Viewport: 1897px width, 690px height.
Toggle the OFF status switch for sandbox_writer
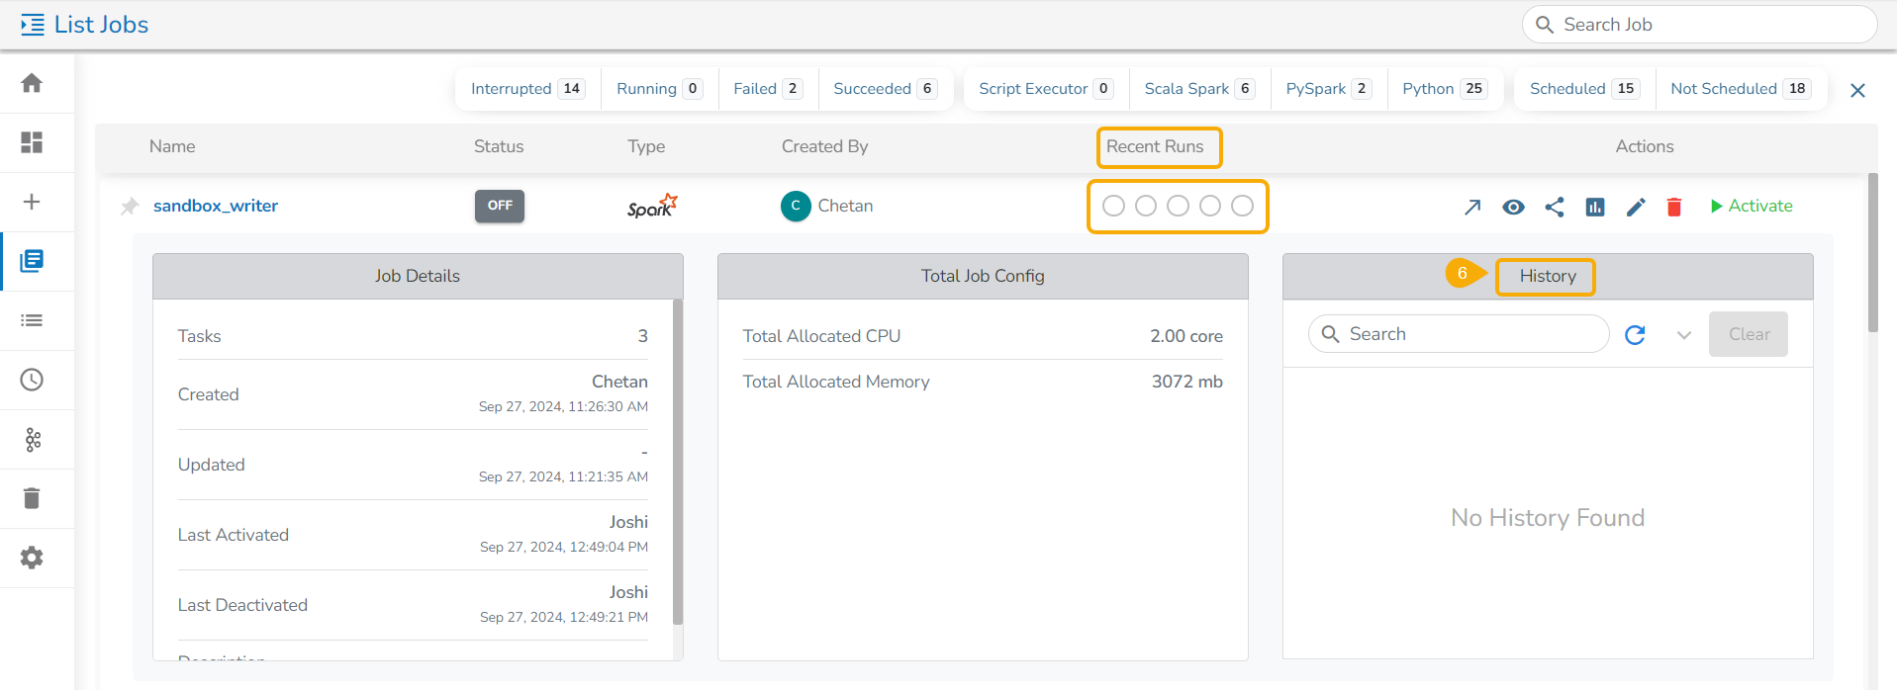[500, 206]
